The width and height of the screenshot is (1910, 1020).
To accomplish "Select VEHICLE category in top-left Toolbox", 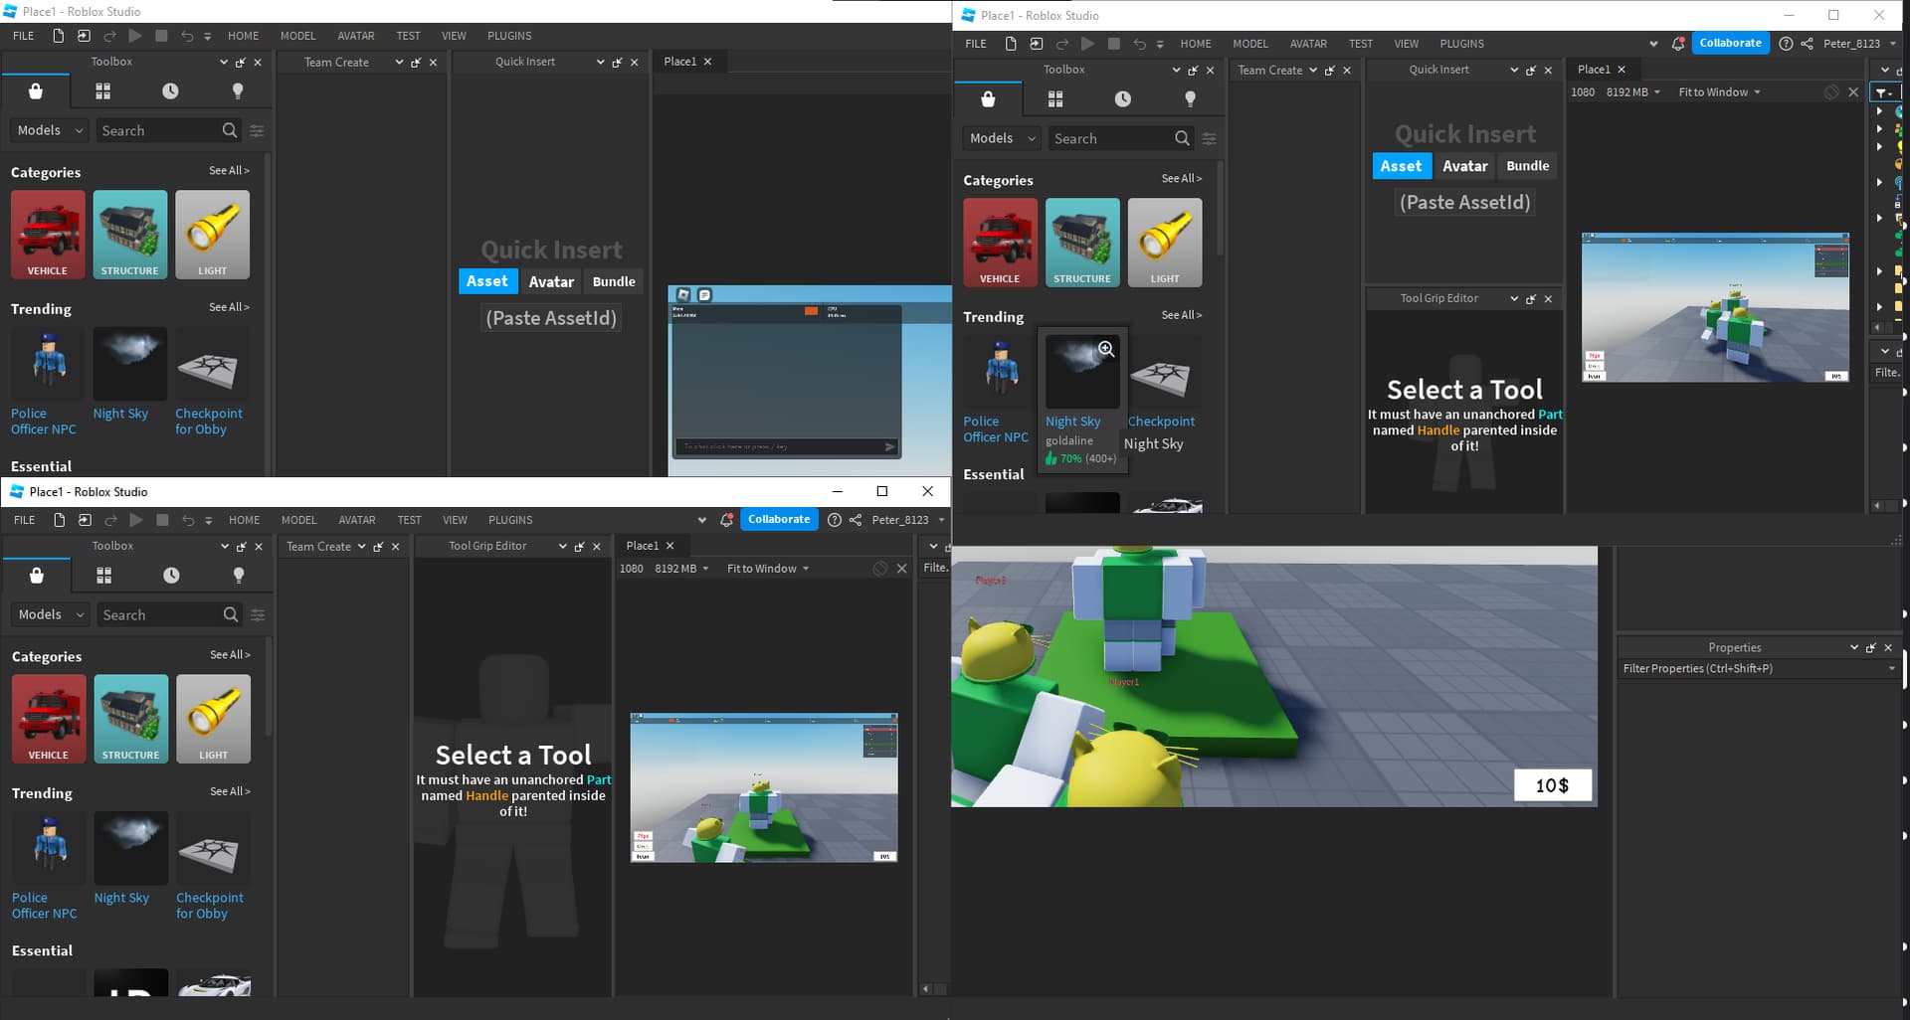I will point(48,235).
